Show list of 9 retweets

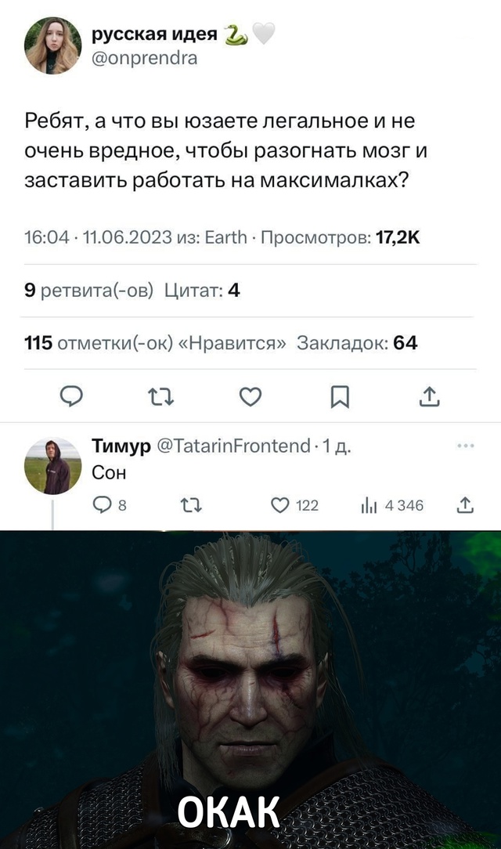[x=88, y=291]
